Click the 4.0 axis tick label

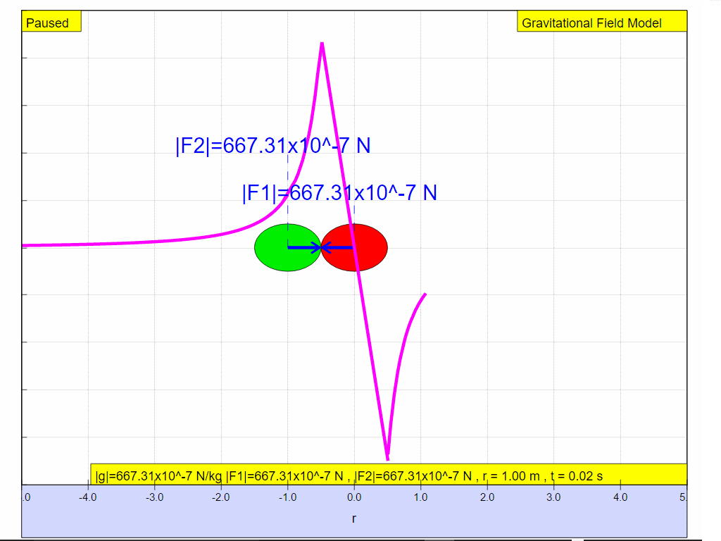tap(620, 497)
